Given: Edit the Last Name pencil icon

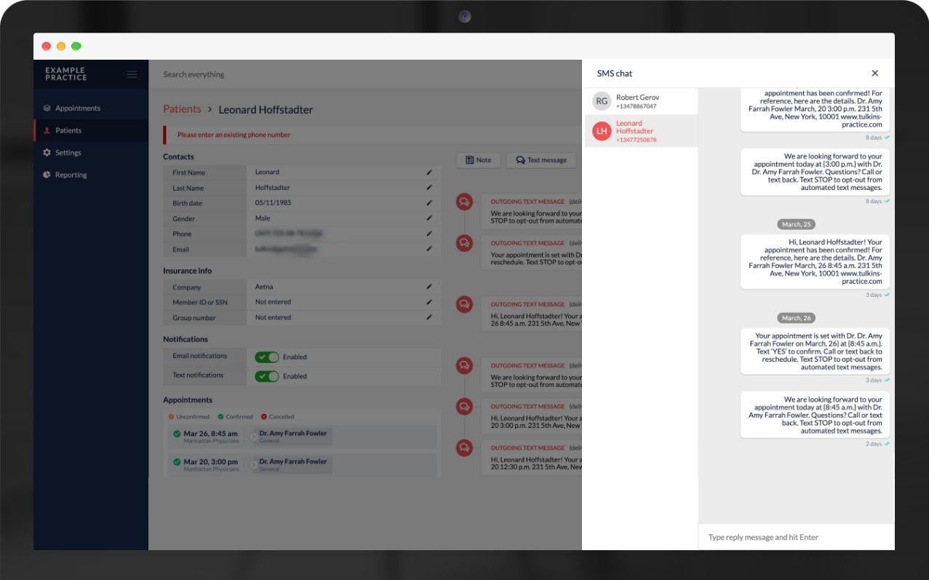Looking at the screenshot, I should 429,188.
